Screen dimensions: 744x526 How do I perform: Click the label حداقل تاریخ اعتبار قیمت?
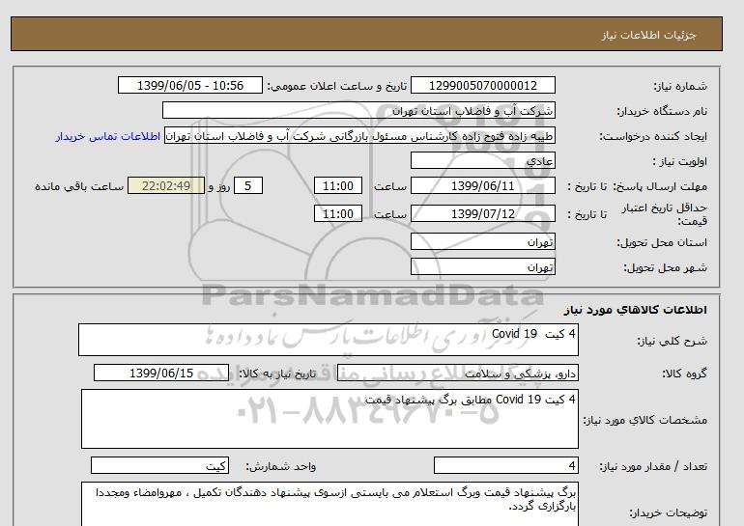(x=665, y=214)
